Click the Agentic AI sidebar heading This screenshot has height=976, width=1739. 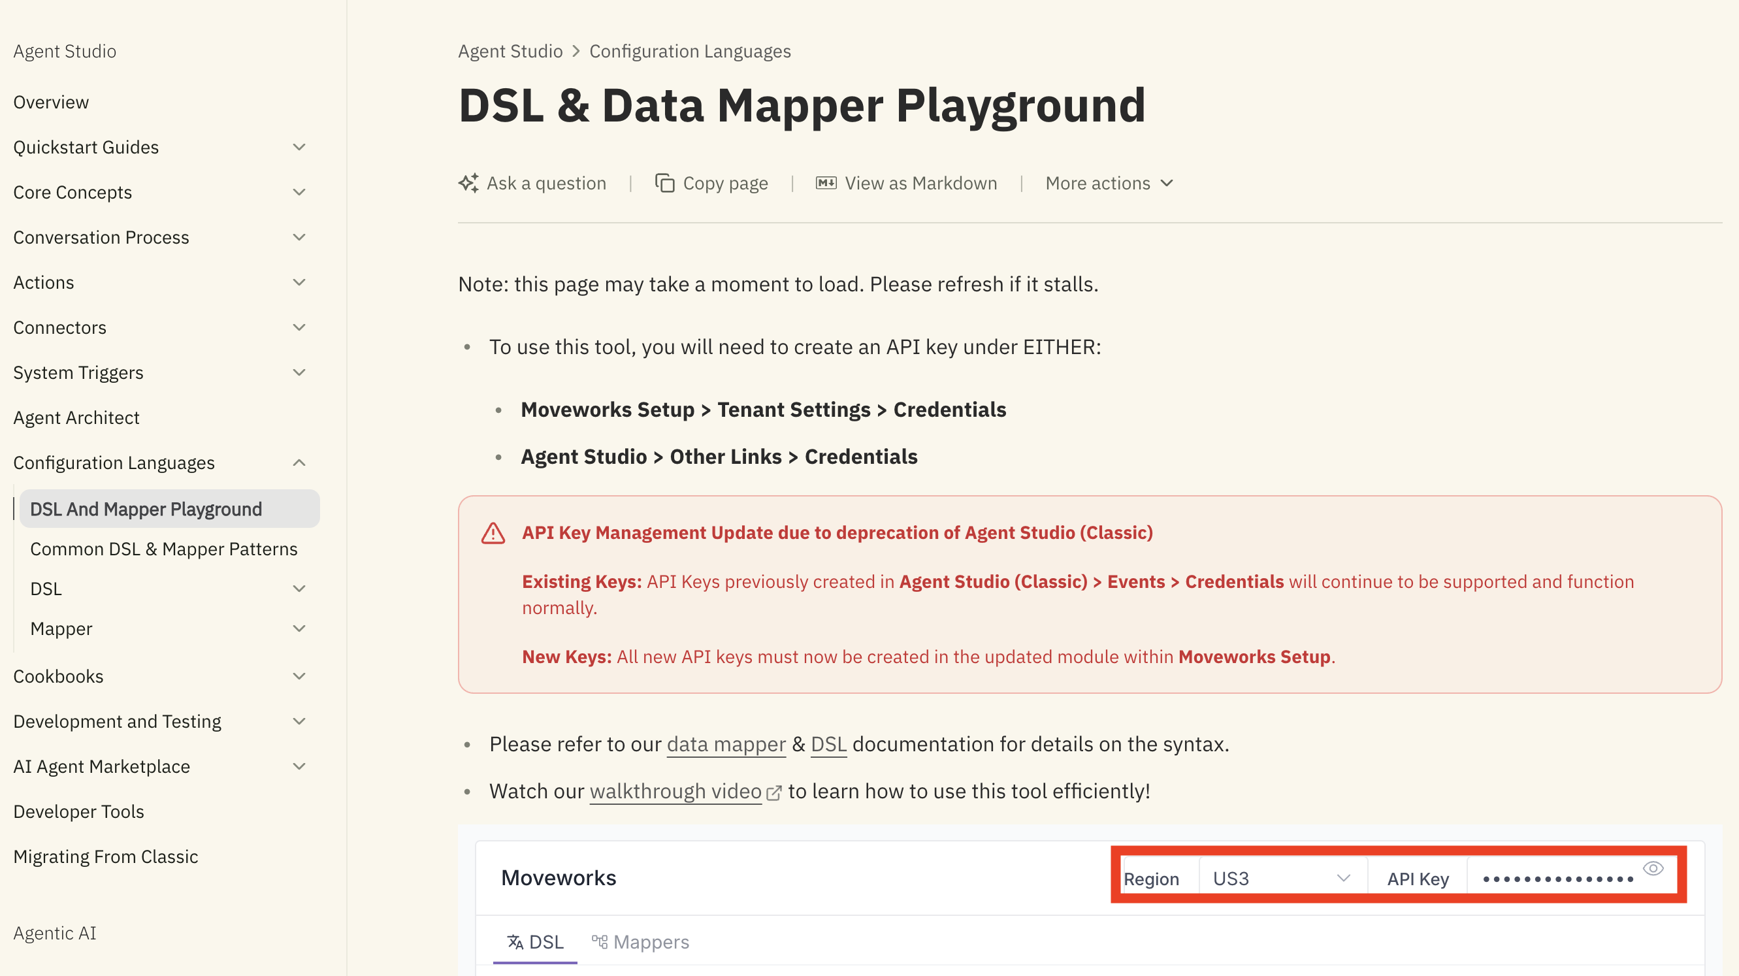[x=55, y=933]
